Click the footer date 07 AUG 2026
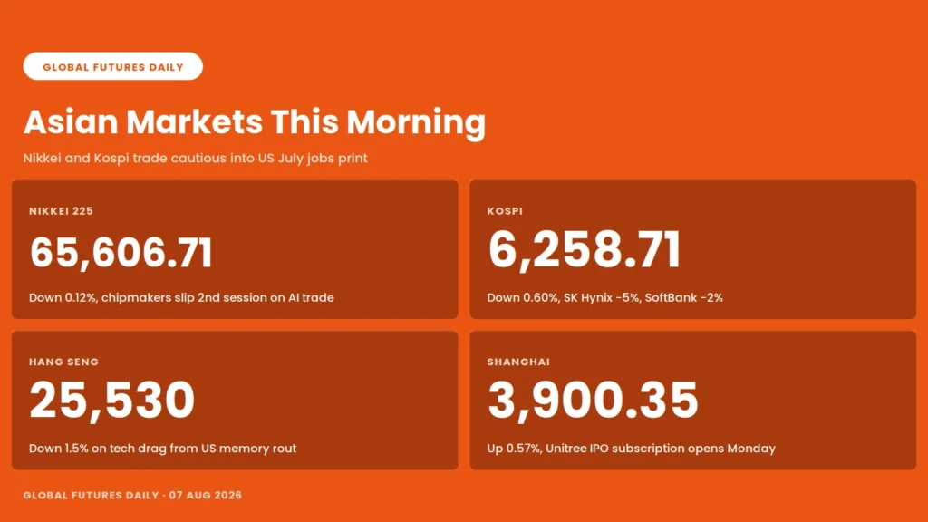 coord(206,496)
